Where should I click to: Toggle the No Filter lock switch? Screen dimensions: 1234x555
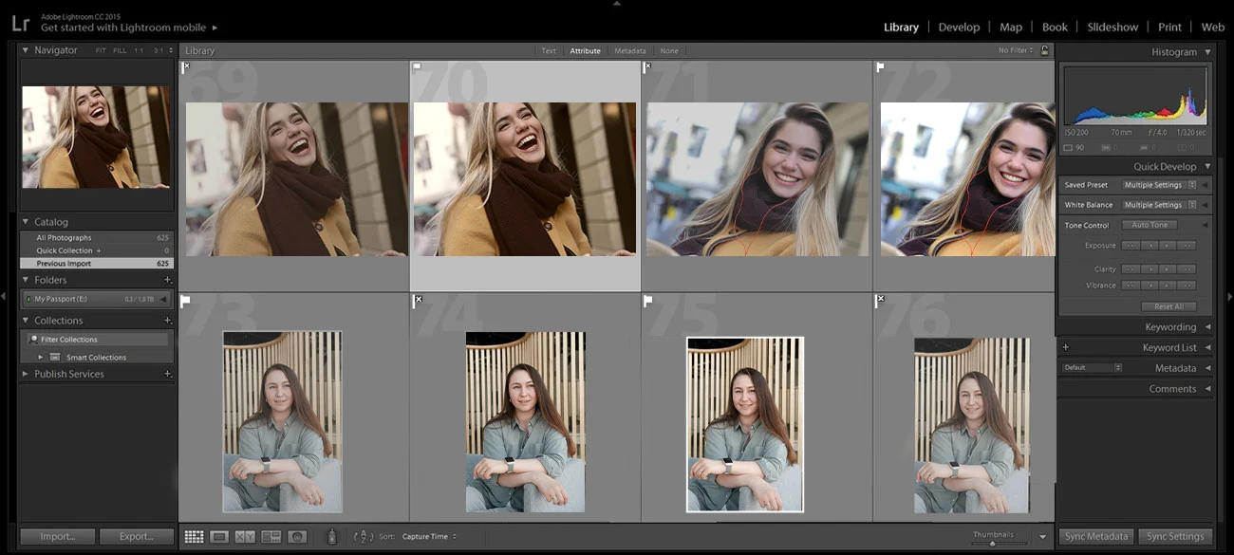1044,50
